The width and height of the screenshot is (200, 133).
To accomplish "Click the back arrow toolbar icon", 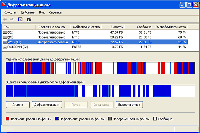I will pyautogui.click(x=6, y=19).
